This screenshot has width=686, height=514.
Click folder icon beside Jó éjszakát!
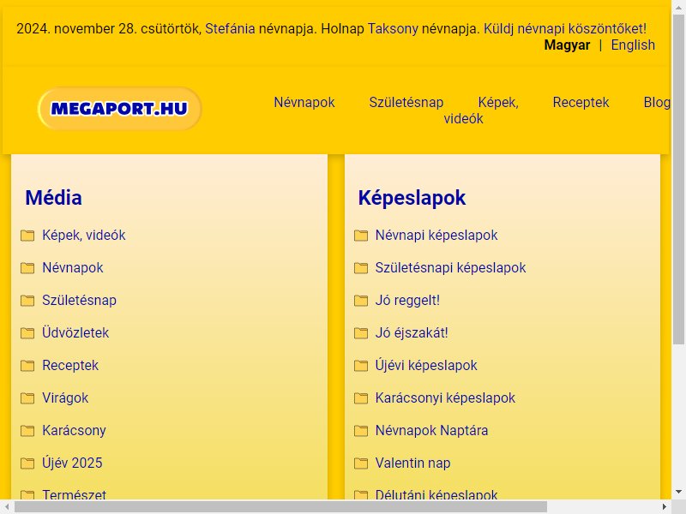(361, 333)
